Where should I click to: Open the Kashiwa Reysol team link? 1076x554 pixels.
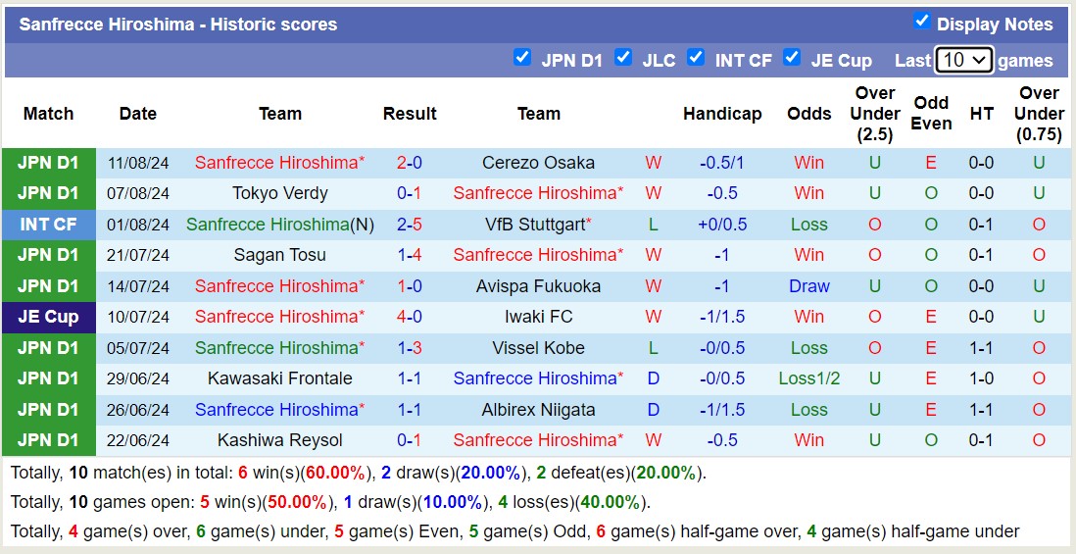(x=280, y=440)
